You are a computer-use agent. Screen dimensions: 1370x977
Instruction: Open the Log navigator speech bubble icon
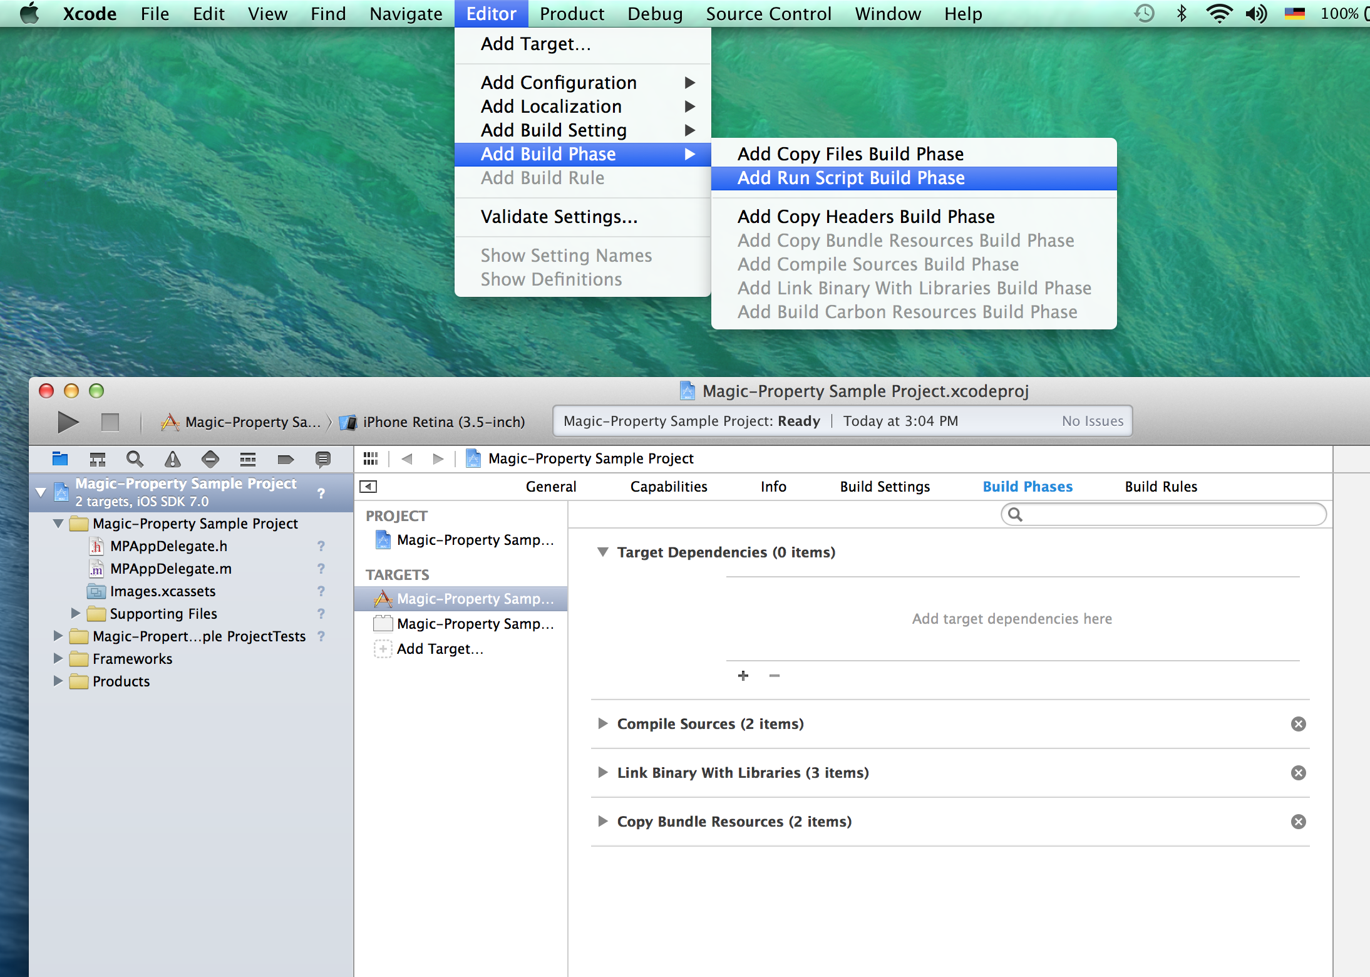(x=323, y=459)
